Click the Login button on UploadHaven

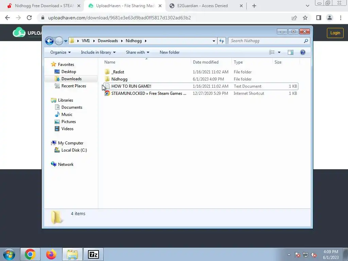(335, 33)
